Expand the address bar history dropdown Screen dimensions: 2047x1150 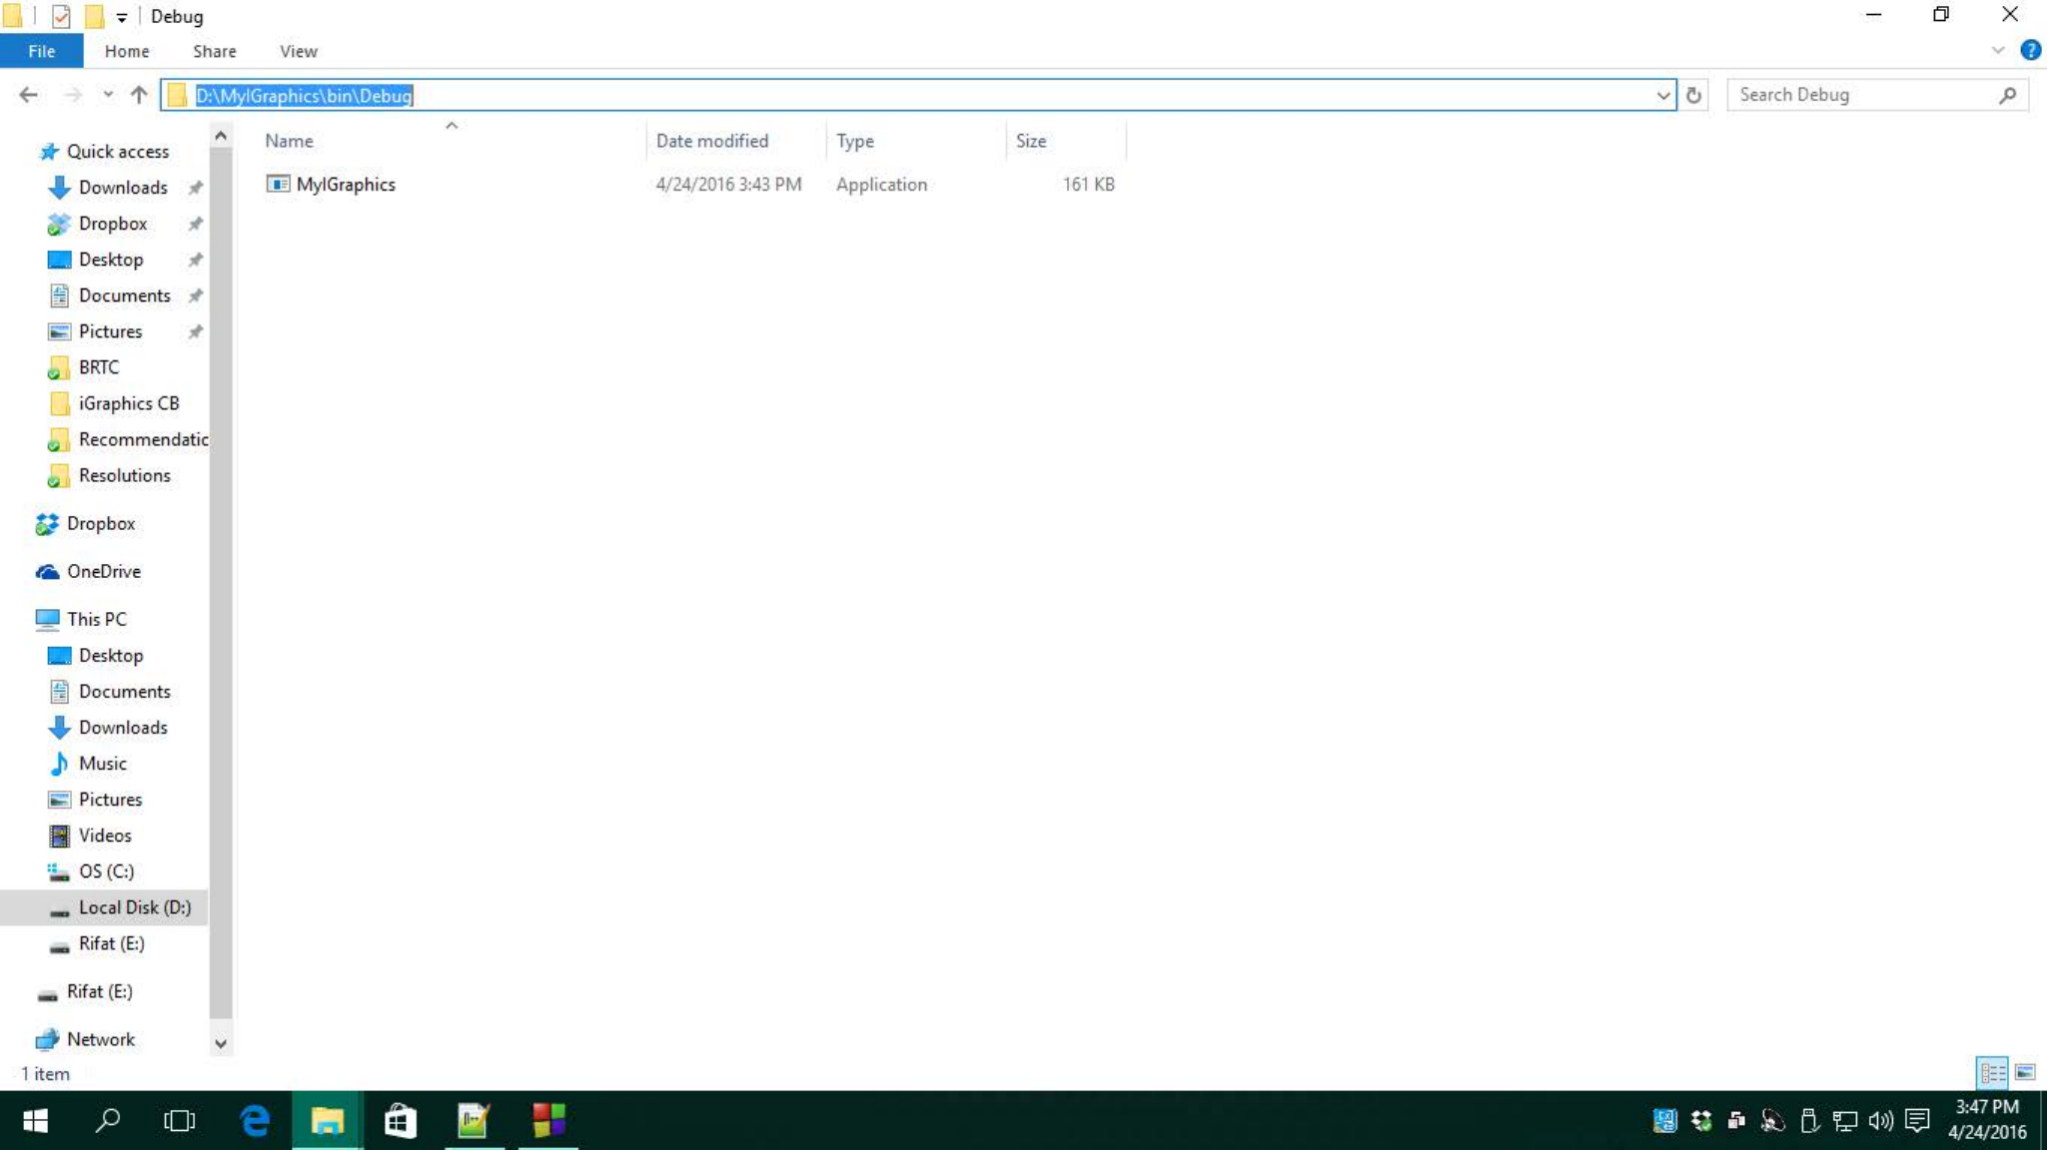1662,95
